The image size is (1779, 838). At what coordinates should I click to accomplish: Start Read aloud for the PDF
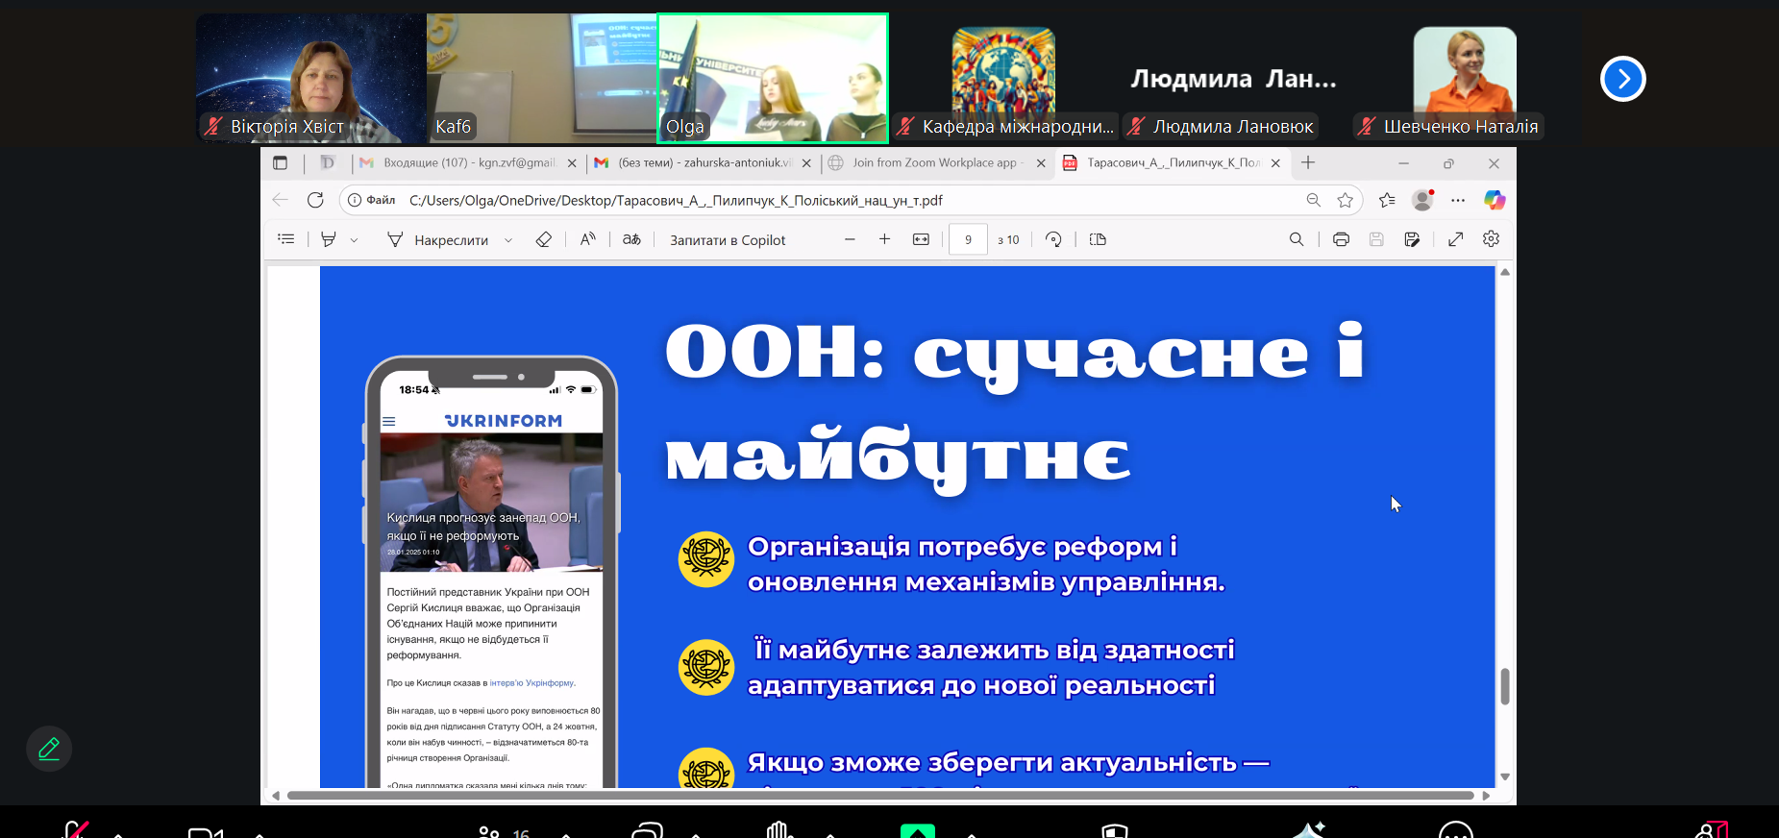coord(588,239)
